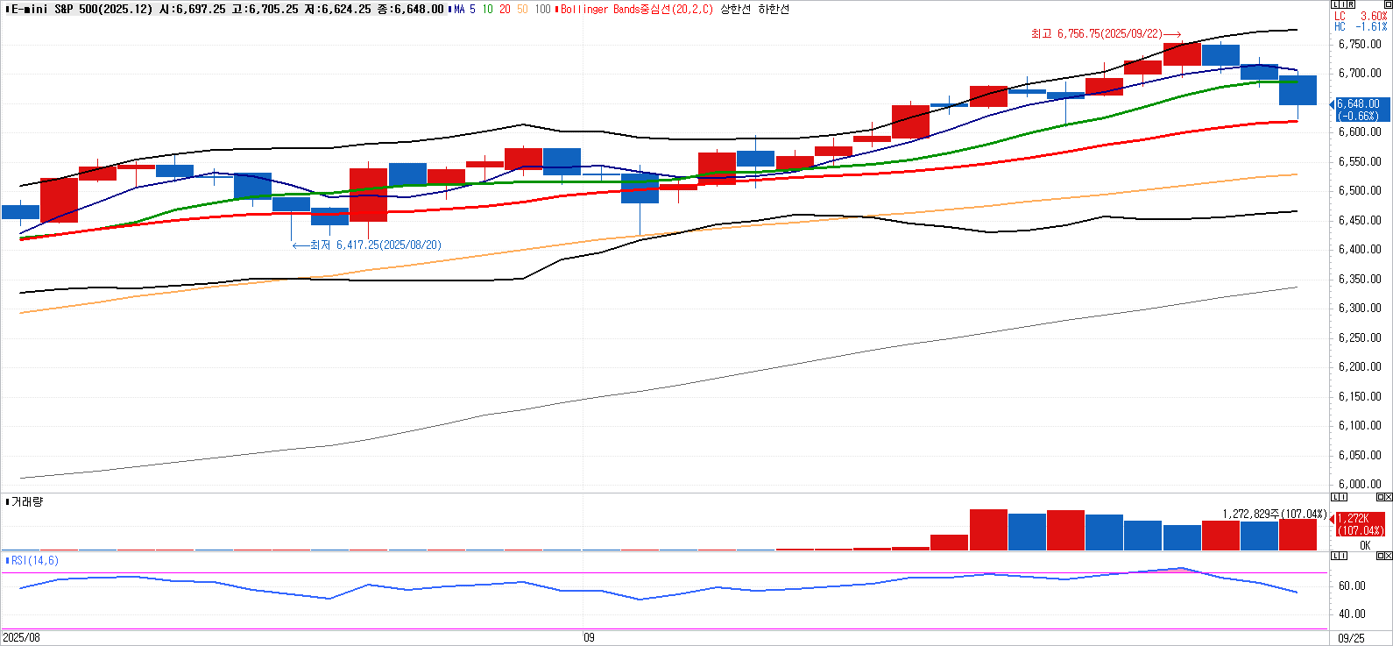Click the red 1,272K volume tag
Image resolution: width=1393 pixels, height=646 pixels.
tap(1359, 524)
